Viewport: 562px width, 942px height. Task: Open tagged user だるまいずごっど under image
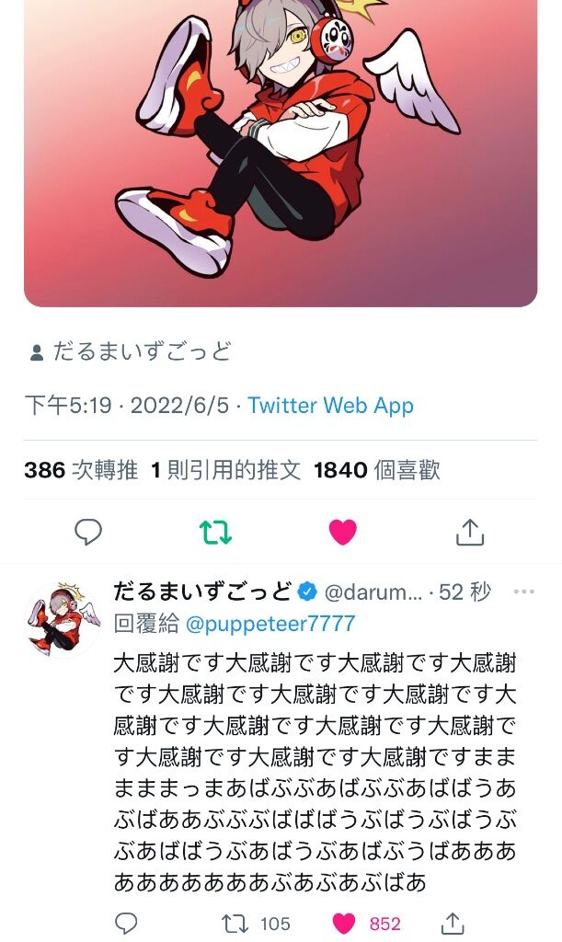coord(142,351)
